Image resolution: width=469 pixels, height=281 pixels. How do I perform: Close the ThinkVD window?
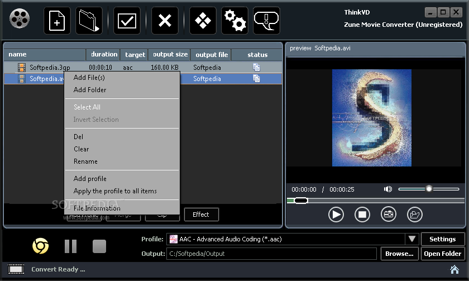pyautogui.click(x=457, y=12)
